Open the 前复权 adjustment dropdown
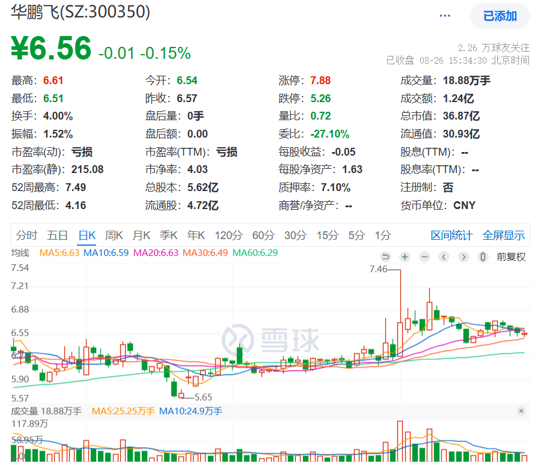The width and height of the screenshot is (547, 462). click(511, 257)
